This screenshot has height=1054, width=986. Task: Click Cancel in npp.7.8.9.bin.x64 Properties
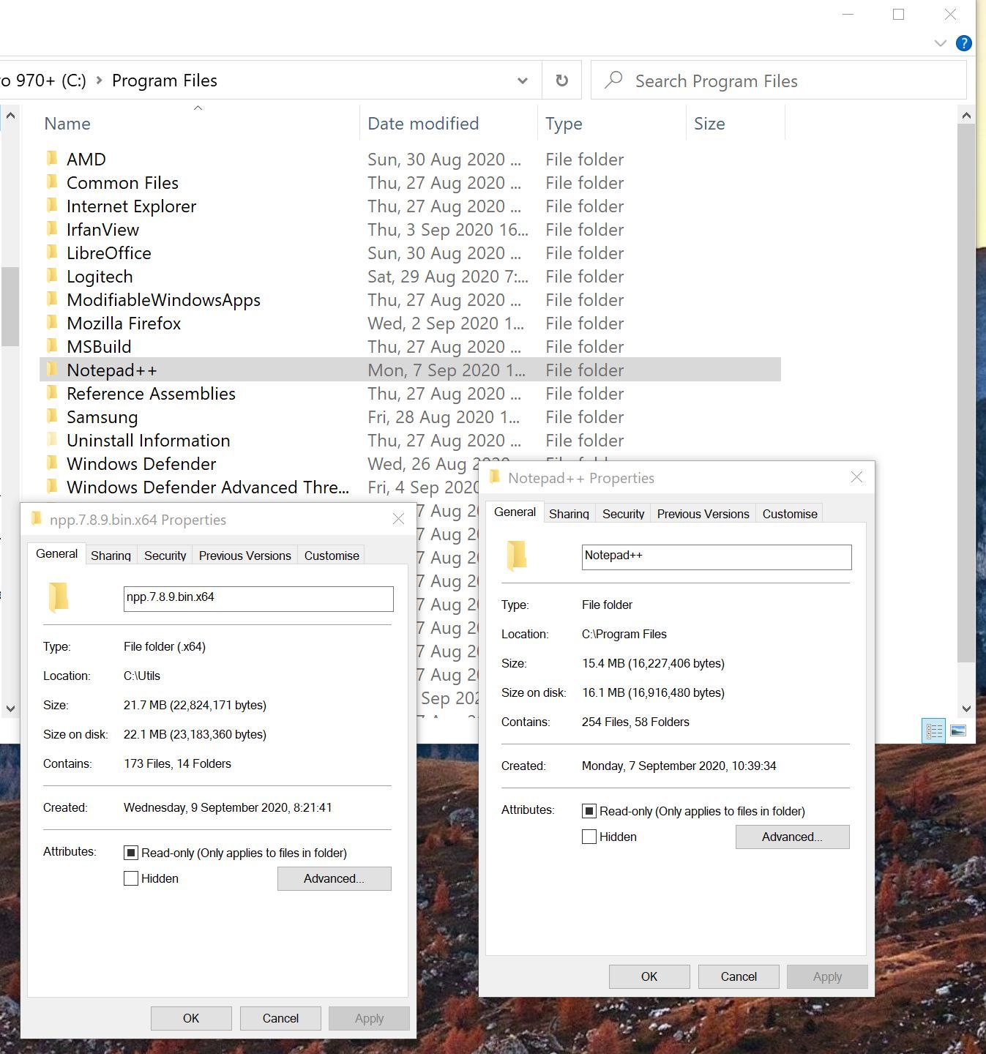(x=280, y=1018)
